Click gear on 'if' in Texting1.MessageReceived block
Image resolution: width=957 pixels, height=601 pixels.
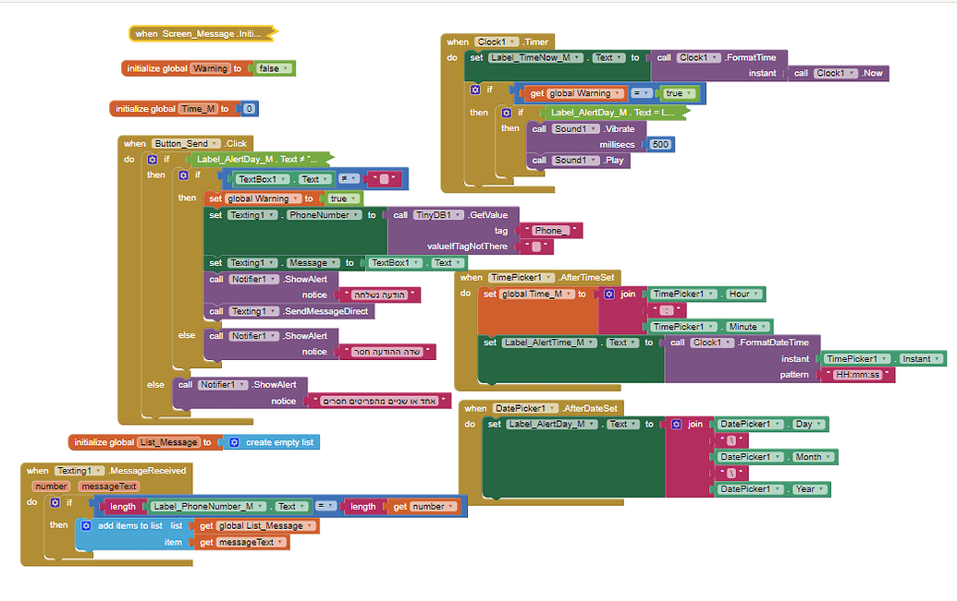point(55,502)
